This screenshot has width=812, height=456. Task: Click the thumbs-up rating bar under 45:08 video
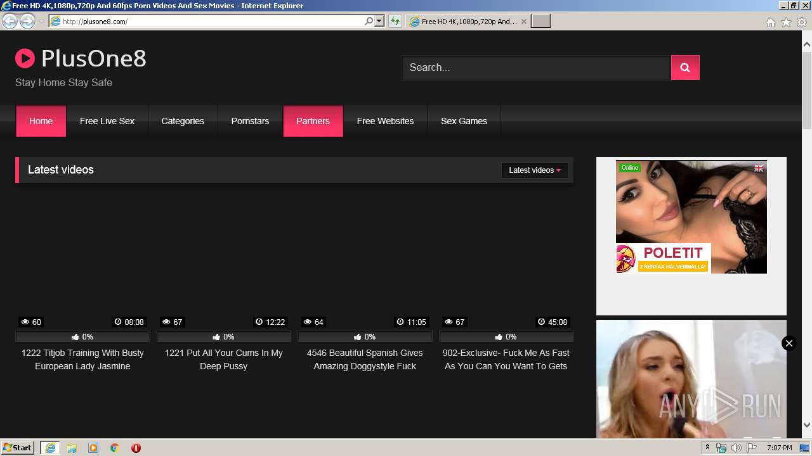[x=506, y=337]
